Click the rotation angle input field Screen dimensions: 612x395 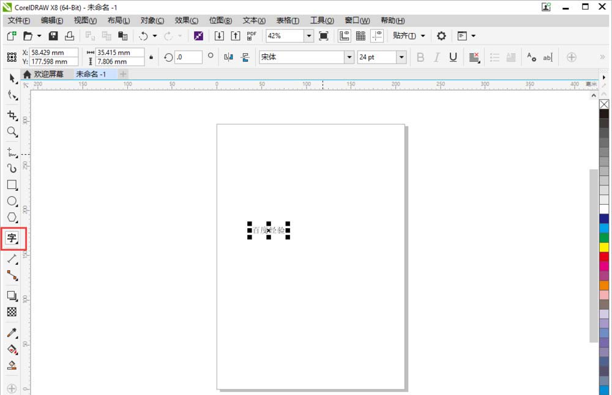click(188, 57)
